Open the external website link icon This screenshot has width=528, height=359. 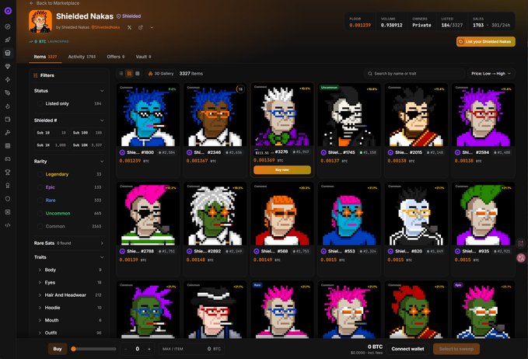tap(141, 28)
